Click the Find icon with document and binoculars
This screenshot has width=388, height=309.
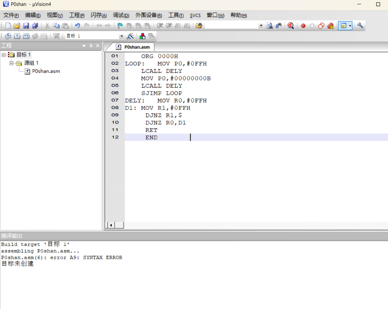[x=270, y=26]
